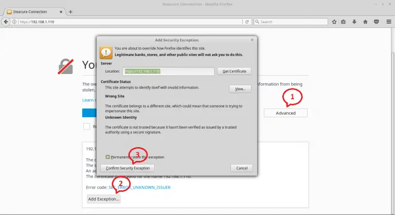Open the downloads arrow icon
The height and width of the screenshot is (215, 395).
[x=354, y=22]
